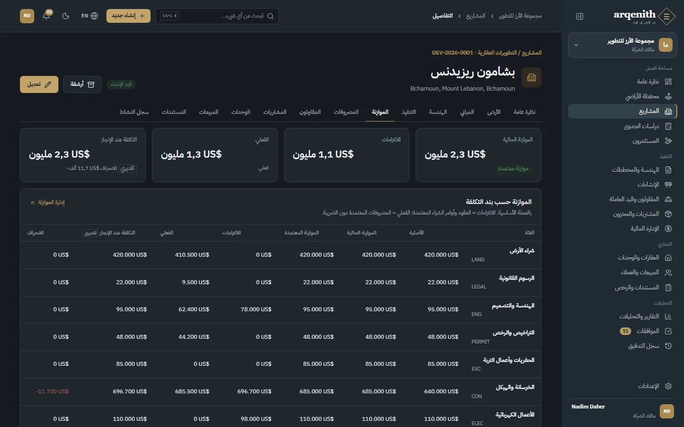684x427 pixels.
Task: Open 'العقارات والوحدات' sidebar icon
Action: click(x=668, y=258)
